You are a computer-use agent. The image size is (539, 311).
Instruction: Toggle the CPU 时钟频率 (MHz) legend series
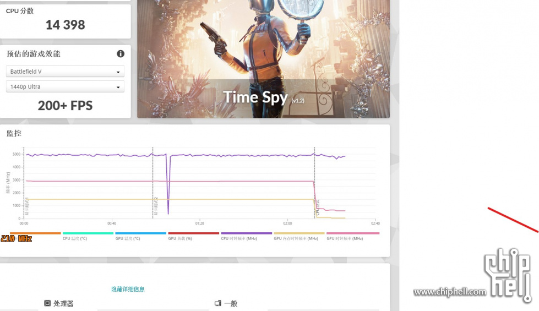coord(246,236)
